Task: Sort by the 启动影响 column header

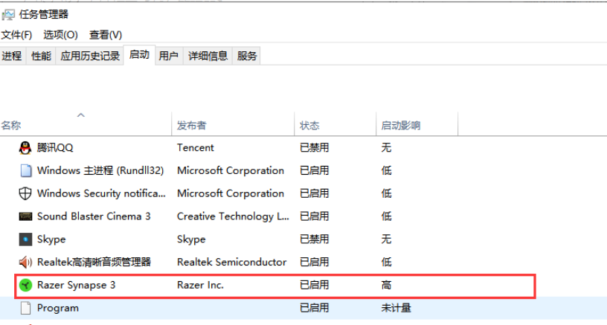Action: [401, 126]
